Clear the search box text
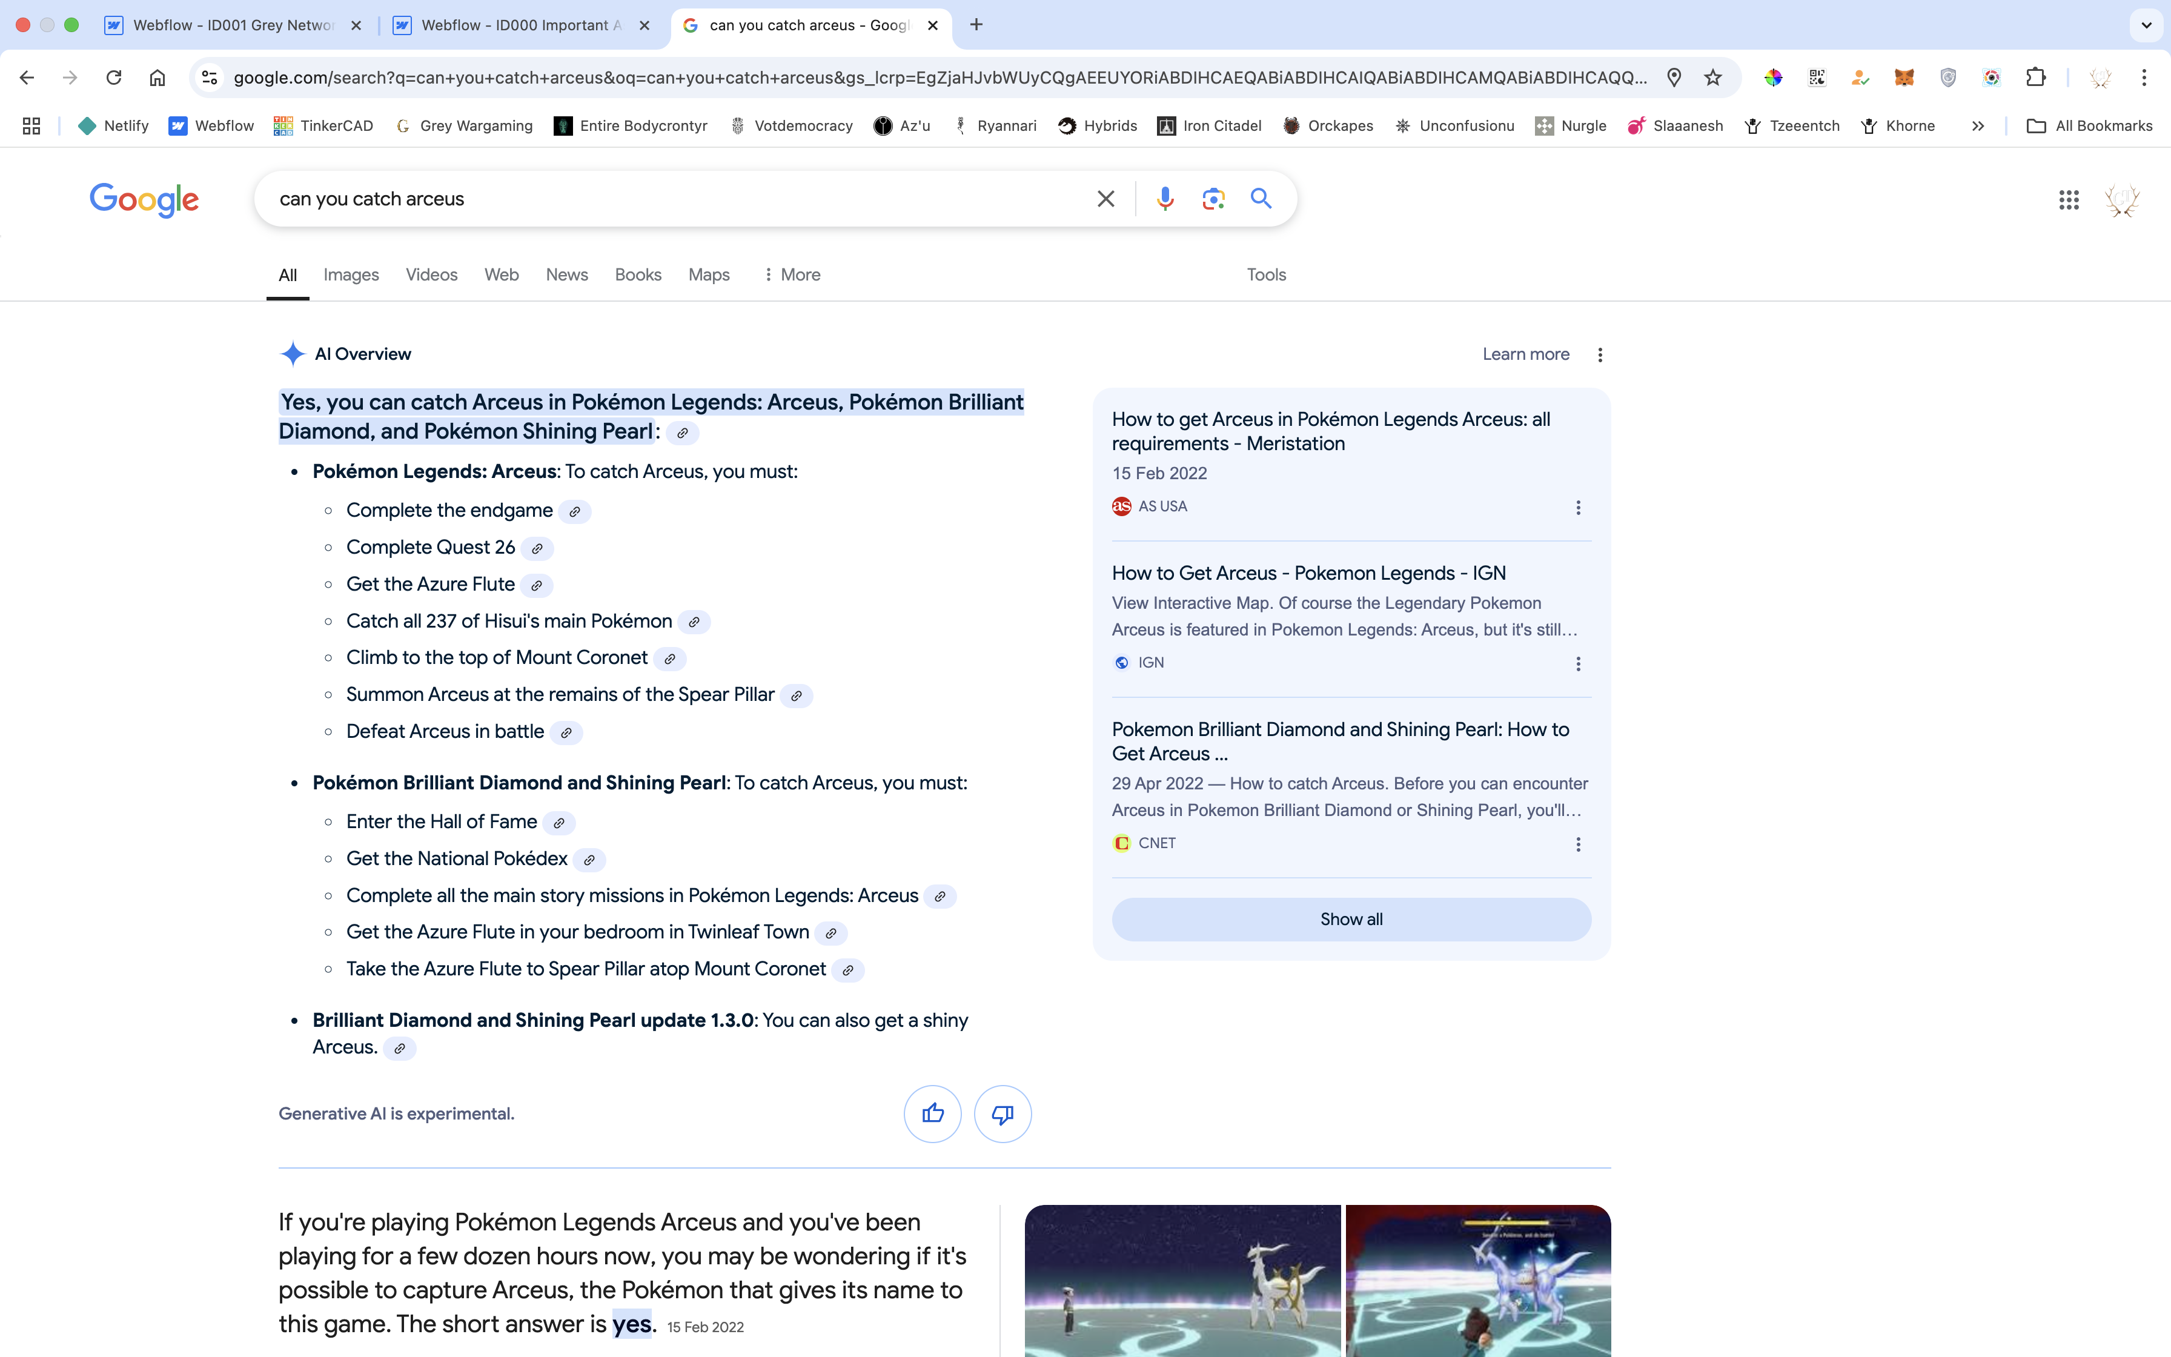2171x1357 pixels. tap(1105, 198)
